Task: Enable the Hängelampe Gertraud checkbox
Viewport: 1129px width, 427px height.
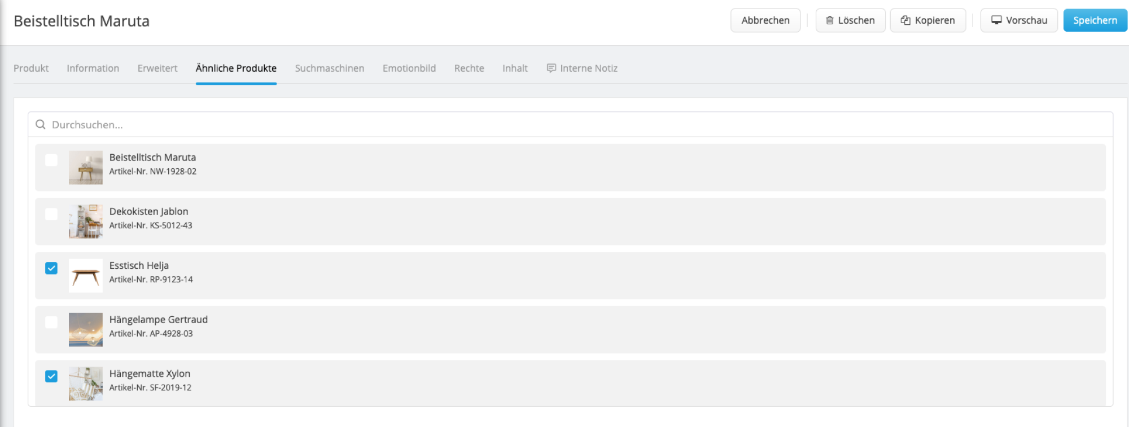Action: tap(51, 323)
